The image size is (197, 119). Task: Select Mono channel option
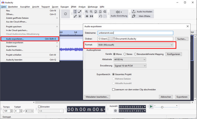point(114,54)
